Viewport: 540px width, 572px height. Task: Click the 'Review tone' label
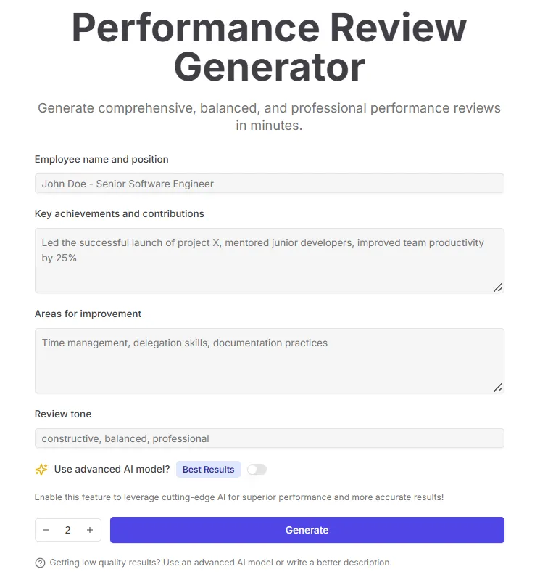(x=63, y=414)
